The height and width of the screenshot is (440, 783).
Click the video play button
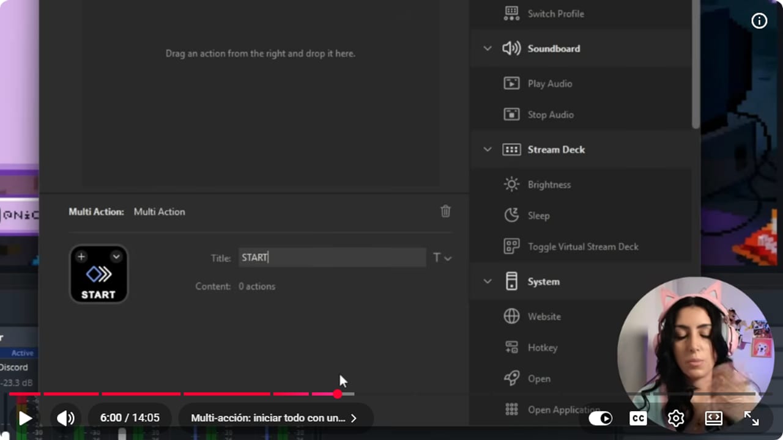pyautogui.click(x=24, y=418)
